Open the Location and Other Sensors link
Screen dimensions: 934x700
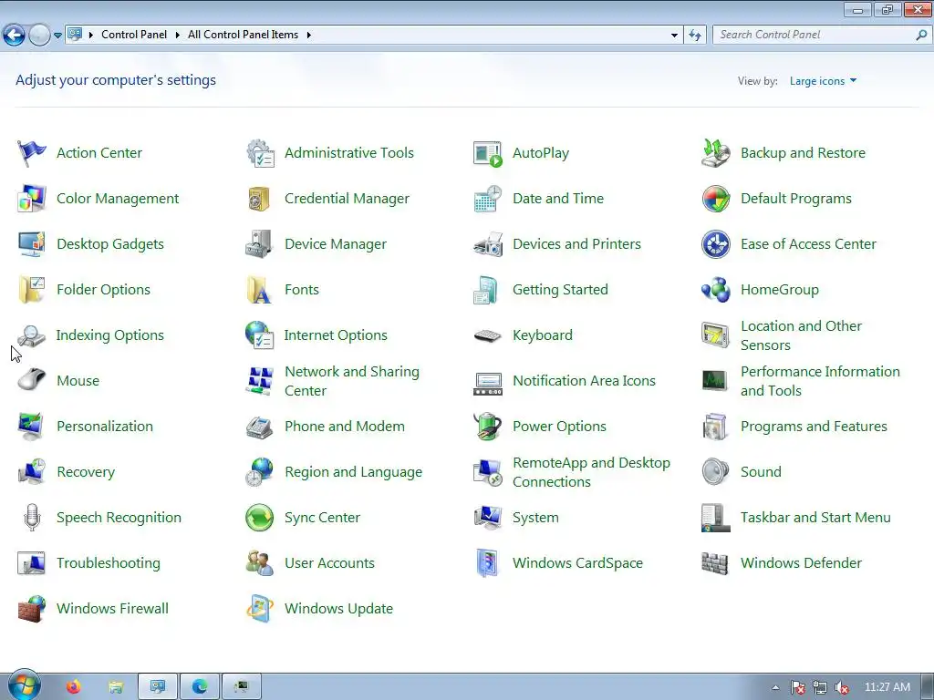801,335
